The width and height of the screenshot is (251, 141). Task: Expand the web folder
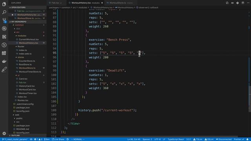pos(17,115)
